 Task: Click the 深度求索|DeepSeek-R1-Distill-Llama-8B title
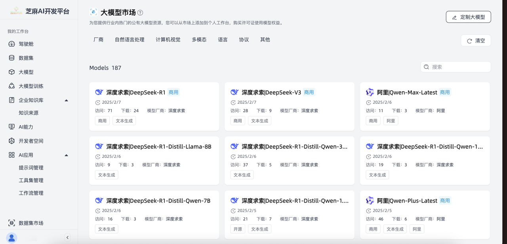(x=159, y=146)
